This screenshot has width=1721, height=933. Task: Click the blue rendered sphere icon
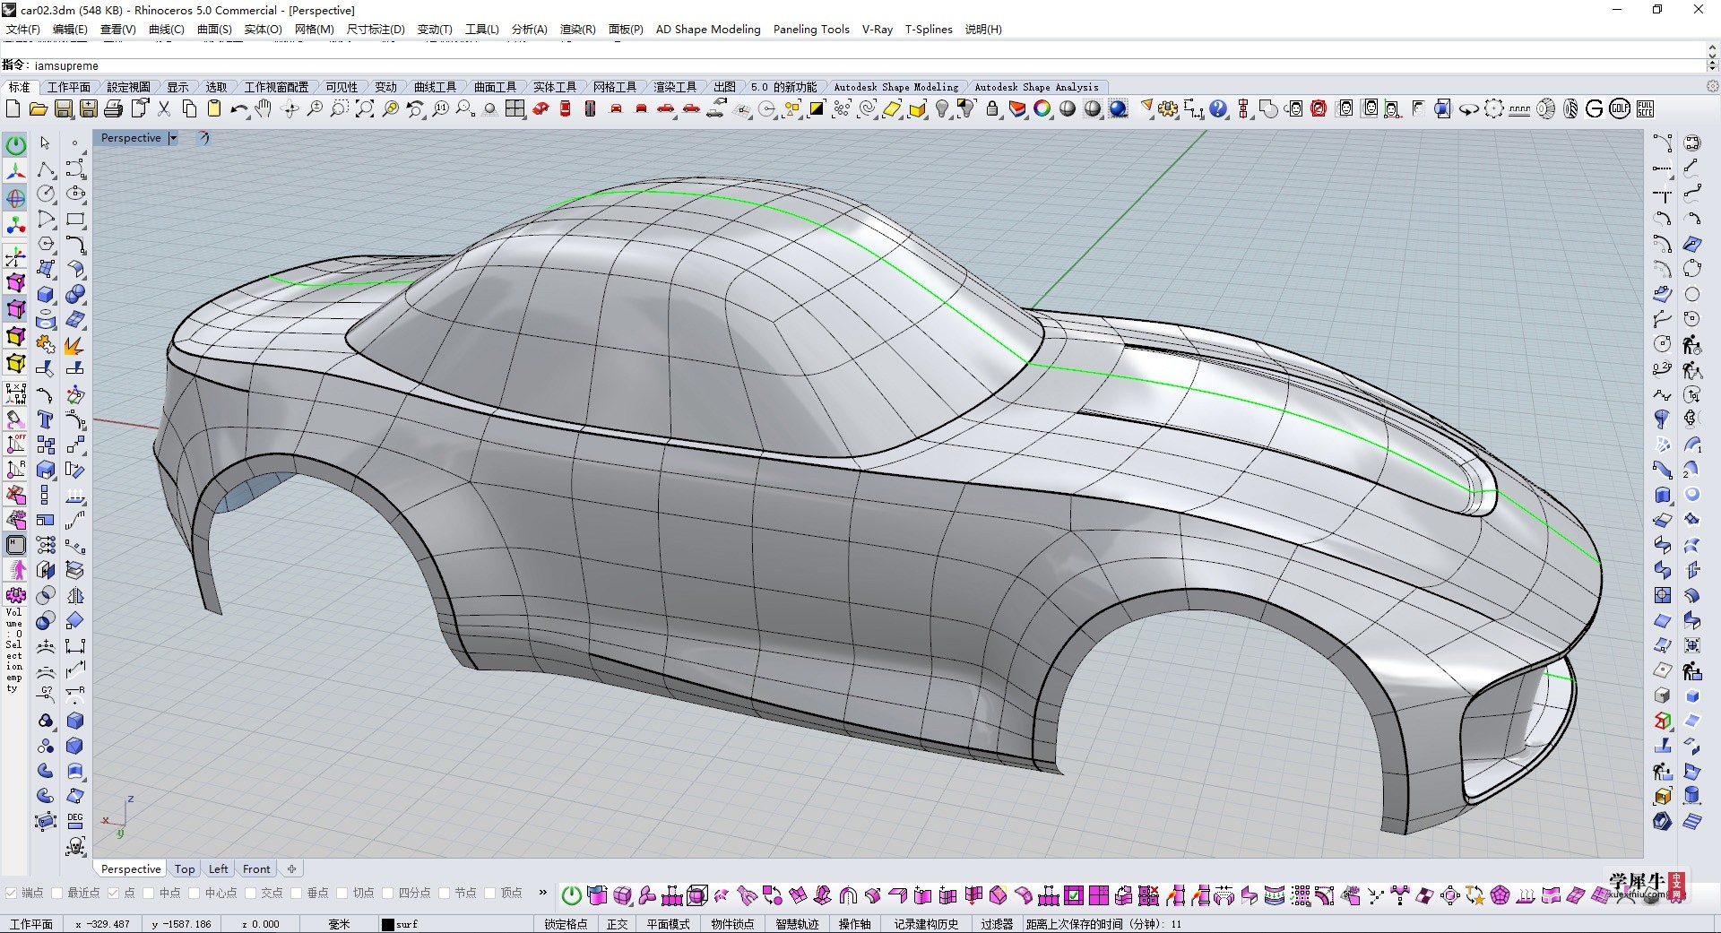[x=1118, y=109]
